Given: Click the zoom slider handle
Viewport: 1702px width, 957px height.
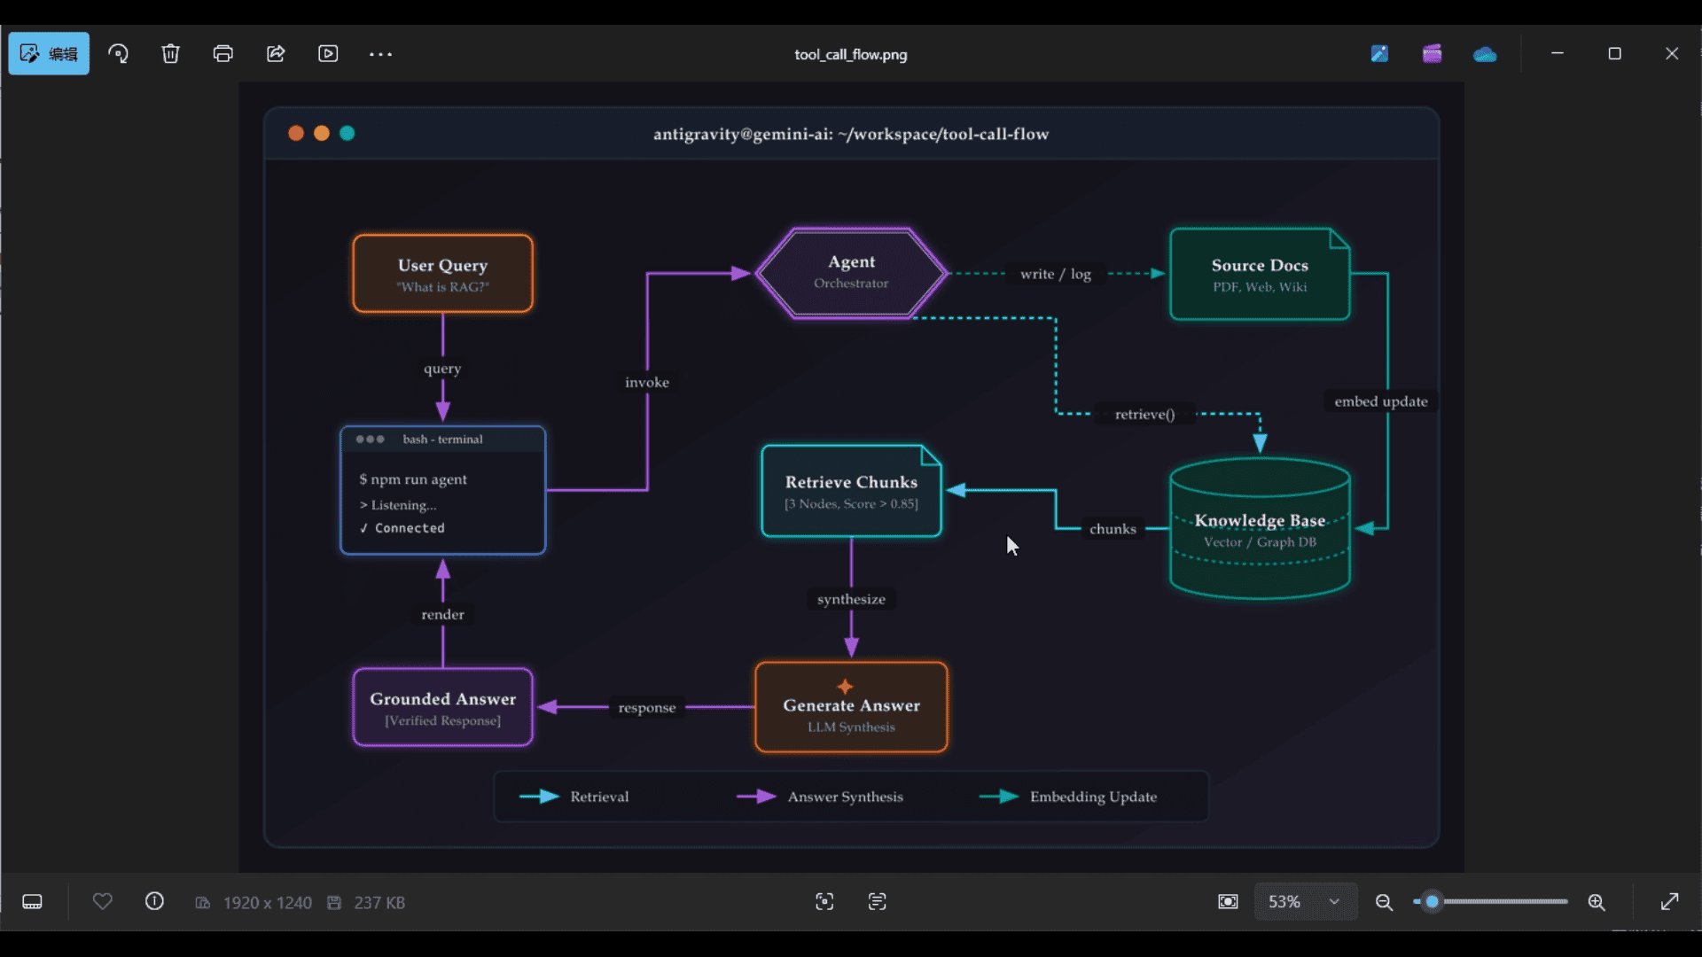Looking at the screenshot, I should click(x=1432, y=902).
